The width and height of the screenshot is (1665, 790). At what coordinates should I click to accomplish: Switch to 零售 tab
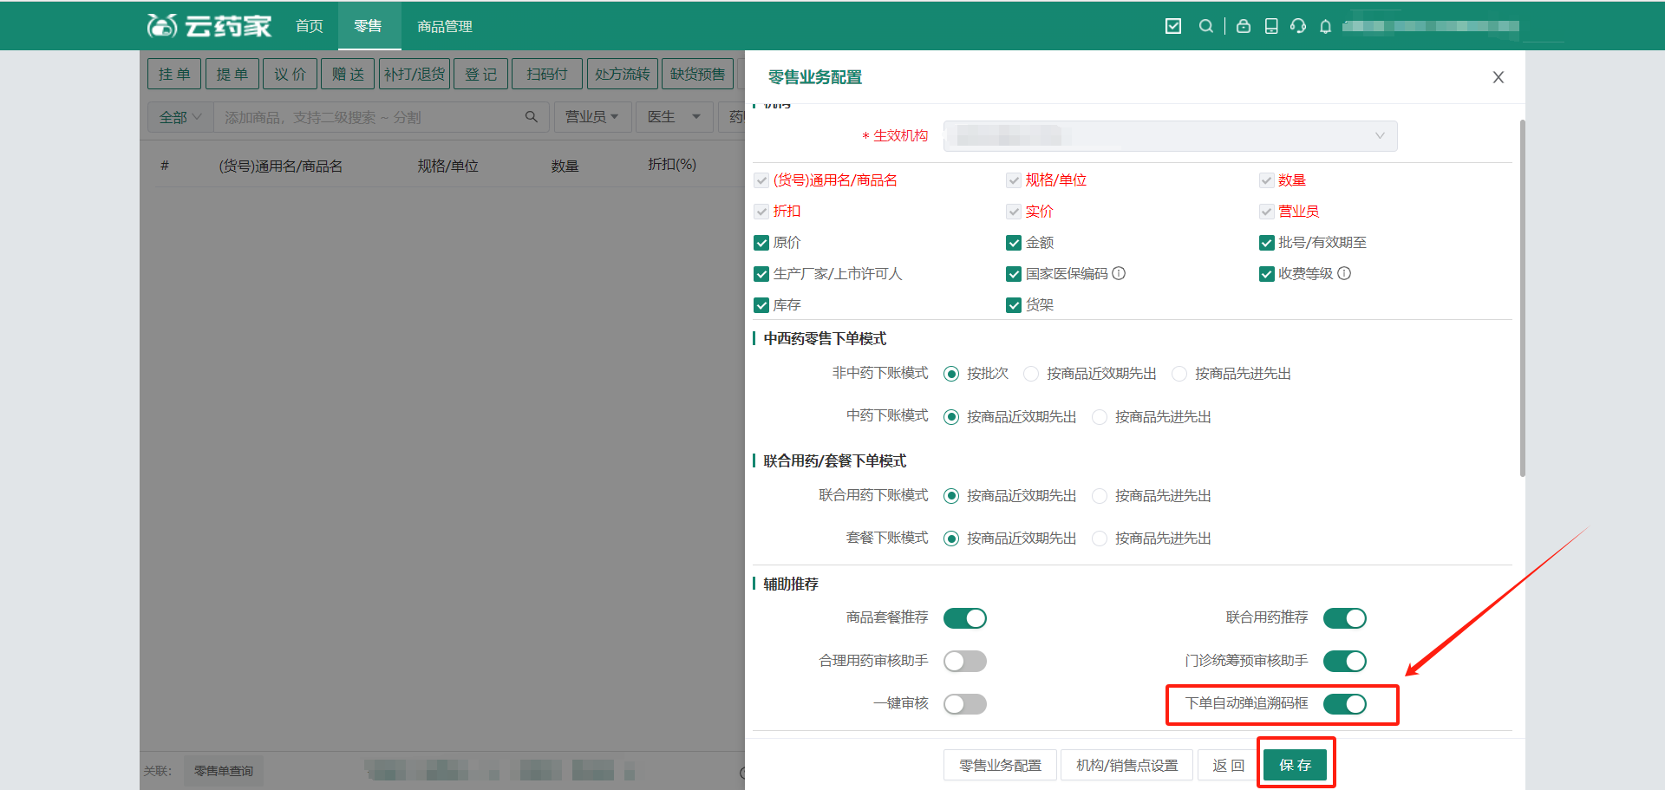coord(369,26)
